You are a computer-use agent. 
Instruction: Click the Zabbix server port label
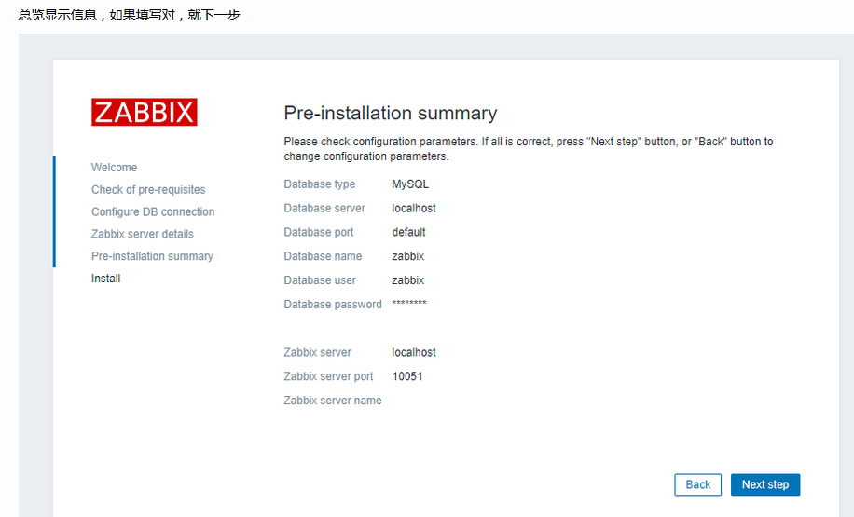[x=328, y=376]
